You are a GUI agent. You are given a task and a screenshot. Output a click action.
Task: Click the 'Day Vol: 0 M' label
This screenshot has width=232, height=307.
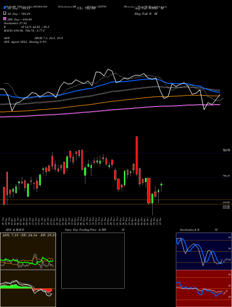pyautogui.click(x=146, y=13)
